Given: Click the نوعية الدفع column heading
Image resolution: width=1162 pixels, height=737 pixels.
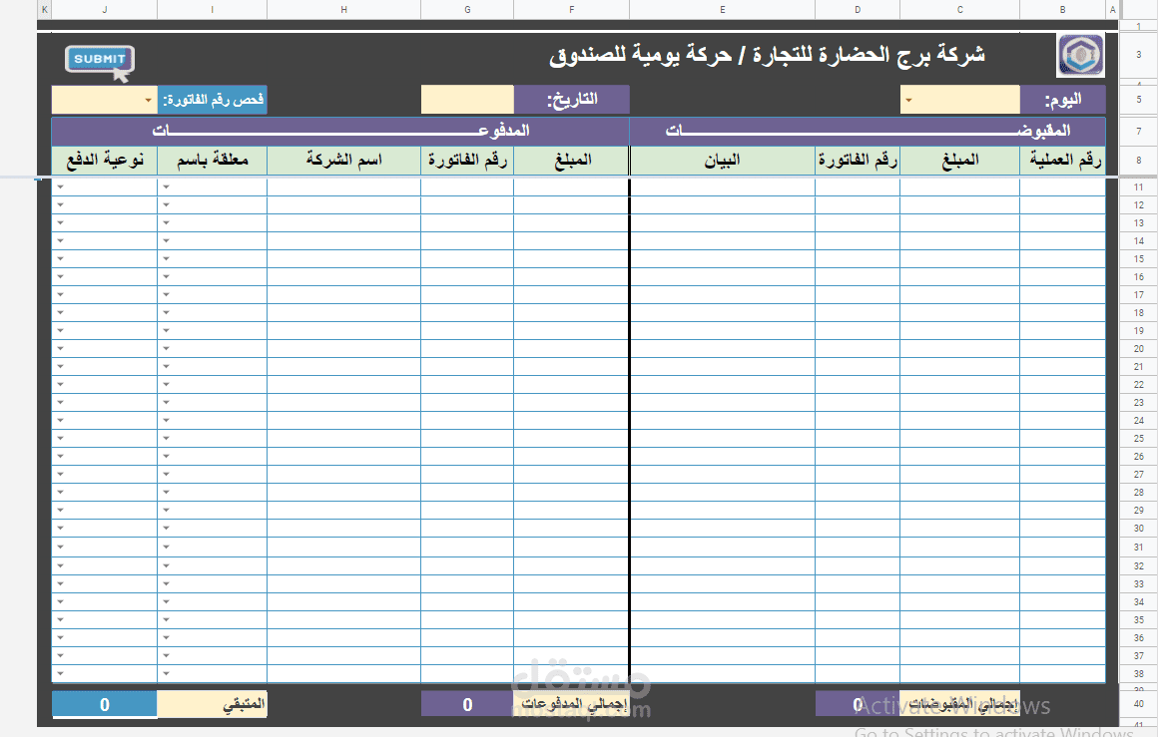Looking at the screenshot, I should point(105,160).
